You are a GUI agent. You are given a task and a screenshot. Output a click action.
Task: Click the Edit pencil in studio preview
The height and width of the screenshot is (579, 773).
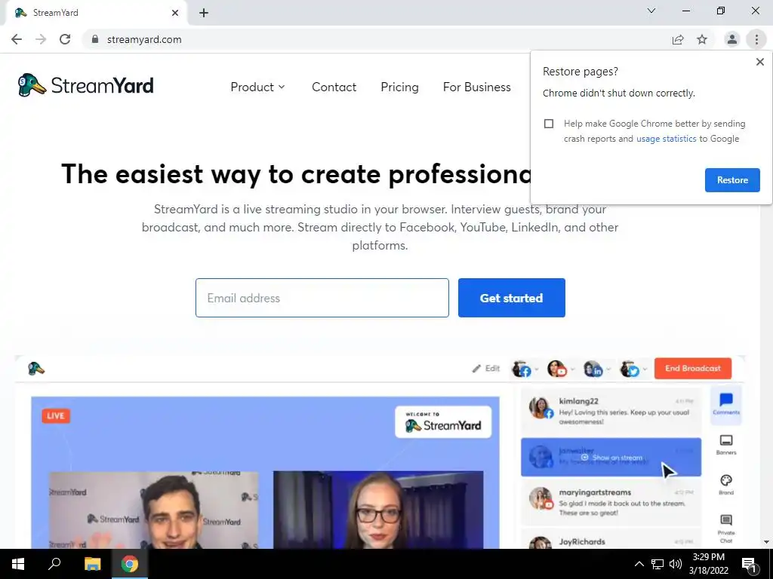click(486, 368)
